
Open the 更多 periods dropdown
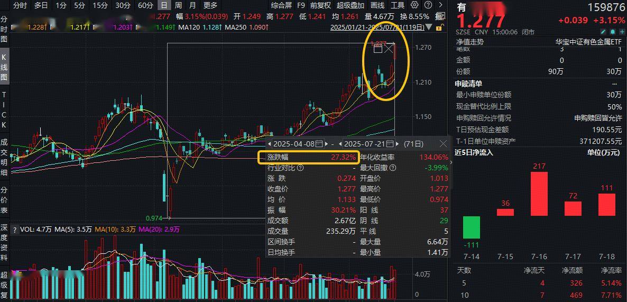point(210,5)
